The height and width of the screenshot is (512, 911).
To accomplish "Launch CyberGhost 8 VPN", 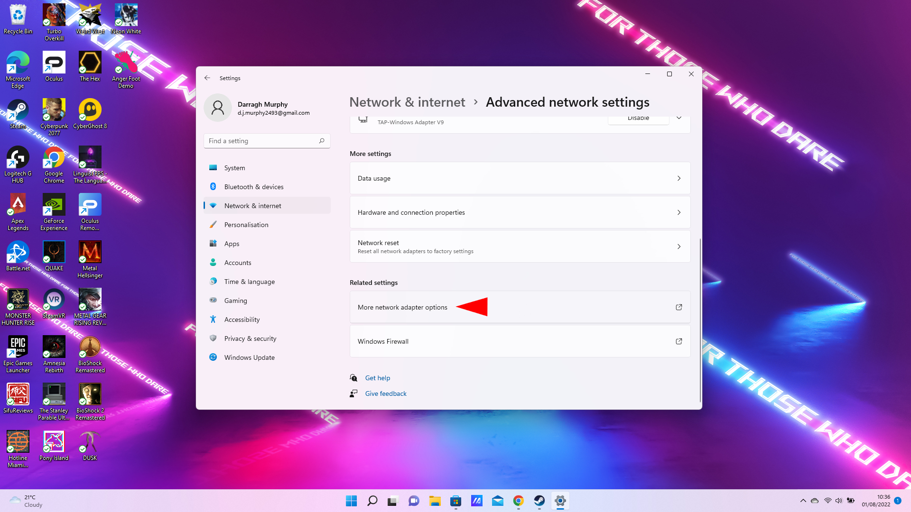I will (x=90, y=110).
